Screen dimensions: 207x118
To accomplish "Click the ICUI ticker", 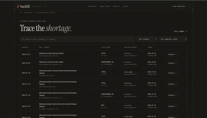I will tap(103, 116).
